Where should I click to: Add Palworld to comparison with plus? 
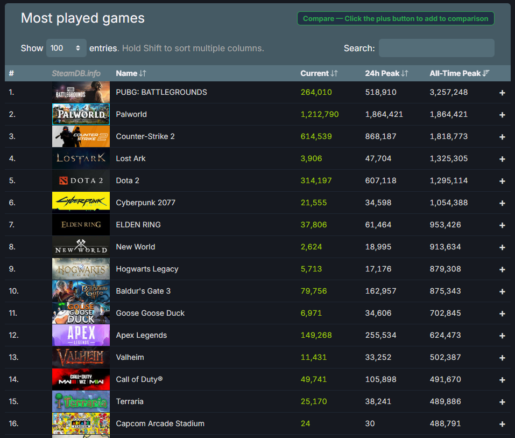(x=502, y=115)
